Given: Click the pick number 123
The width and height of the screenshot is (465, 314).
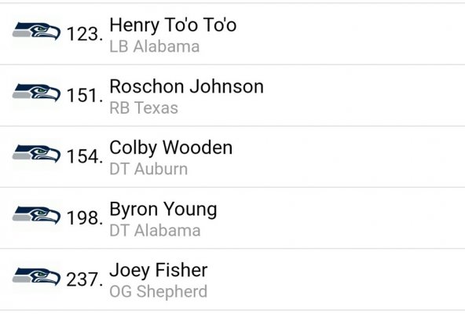Looking at the screenshot, I should click(85, 34).
